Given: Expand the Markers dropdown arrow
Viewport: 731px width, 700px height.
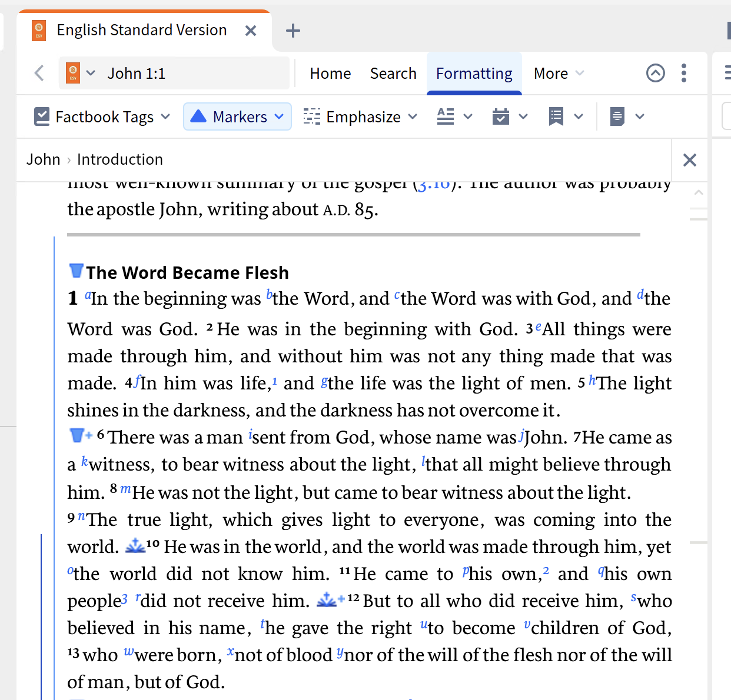Looking at the screenshot, I should [x=279, y=116].
